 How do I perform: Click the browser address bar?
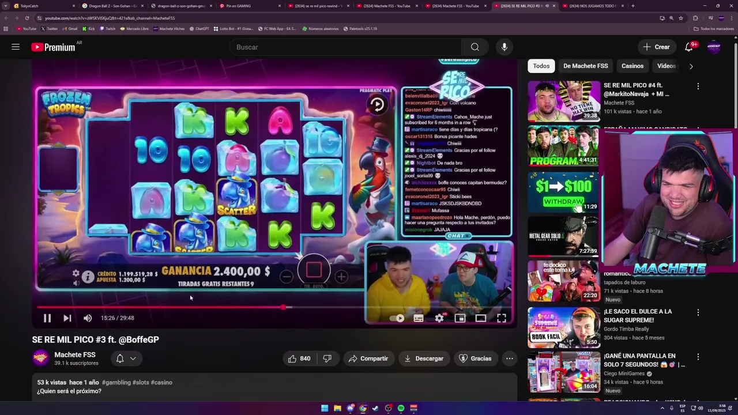(346, 18)
